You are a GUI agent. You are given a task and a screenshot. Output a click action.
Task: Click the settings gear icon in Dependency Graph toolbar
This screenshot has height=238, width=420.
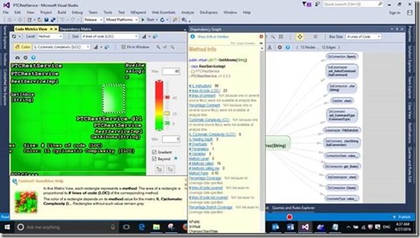pos(280,48)
